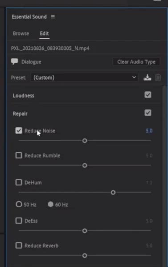
Task: Collapse the Repair section header
Action: (20, 114)
